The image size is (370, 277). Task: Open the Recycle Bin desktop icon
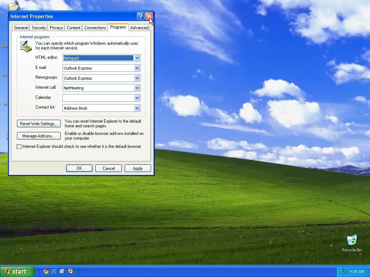(x=352, y=243)
